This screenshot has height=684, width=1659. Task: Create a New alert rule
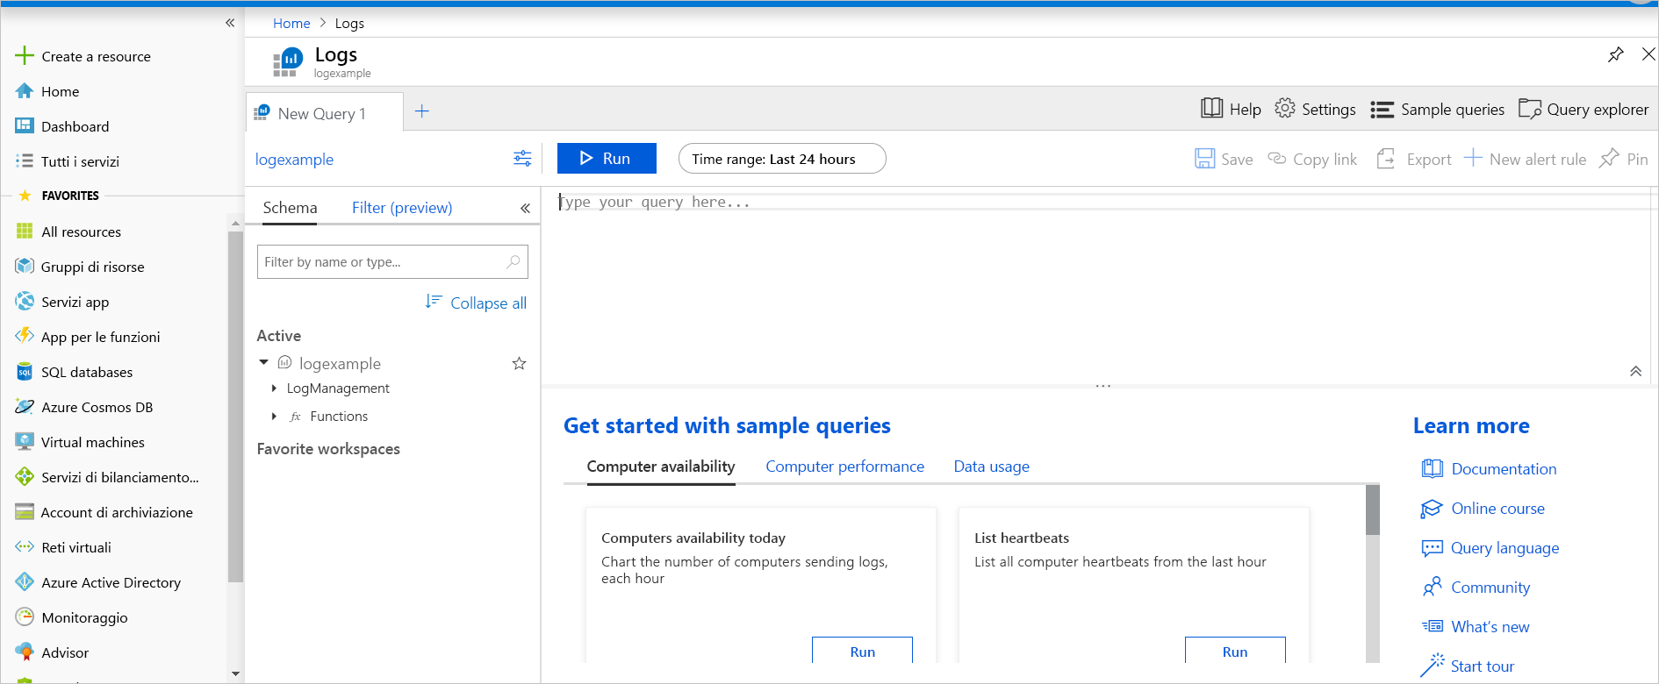[x=1526, y=159]
